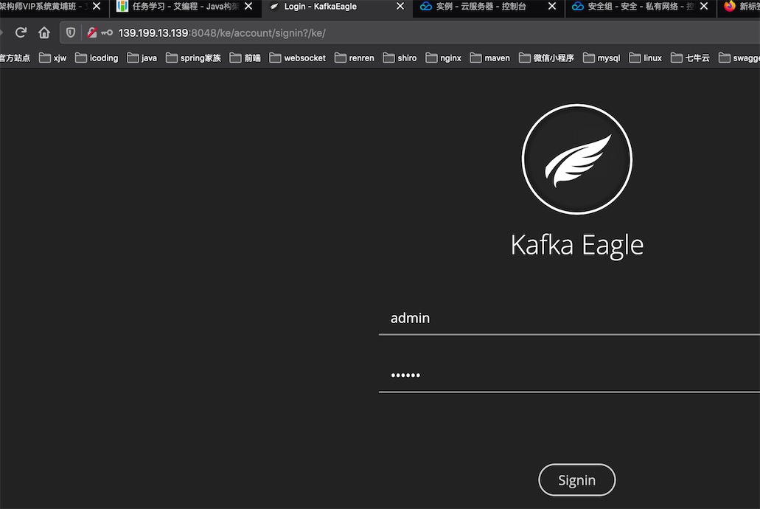Screen dimensions: 760x509
Task: Click the saved password key icon
Action: coord(107,32)
